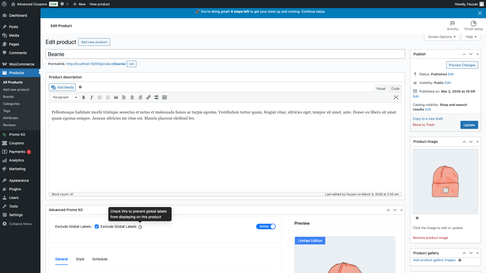The width and height of the screenshot is (486, 273).
Task: Toggle distraction-free fullscreen editing
Action: [396, 97]
